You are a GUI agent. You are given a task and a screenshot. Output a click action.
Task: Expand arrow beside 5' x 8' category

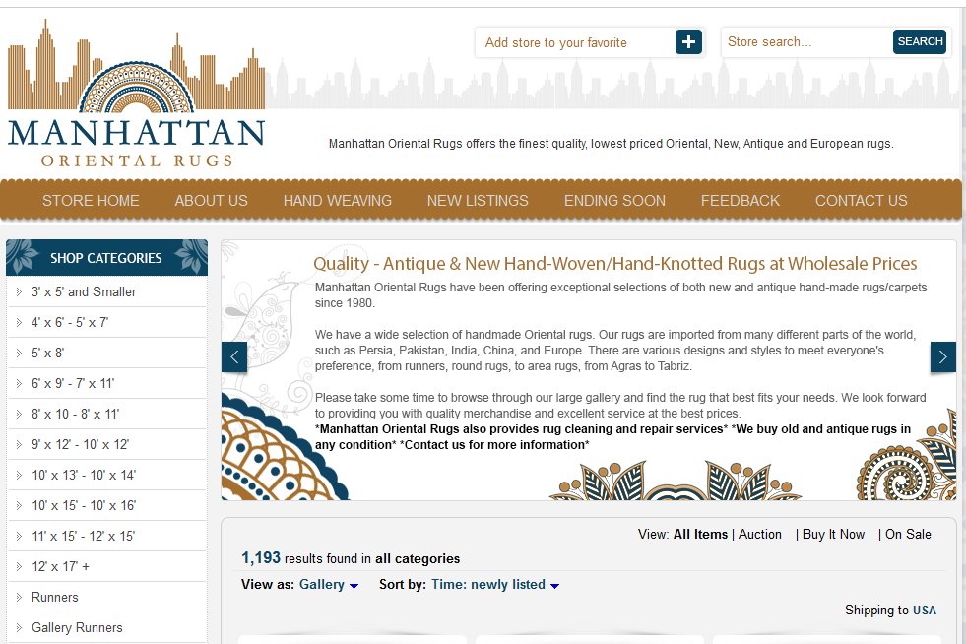19,354
